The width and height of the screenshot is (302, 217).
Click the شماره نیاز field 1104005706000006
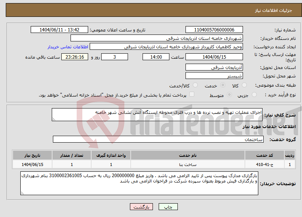pyautogui.click(x=214, y=30)
